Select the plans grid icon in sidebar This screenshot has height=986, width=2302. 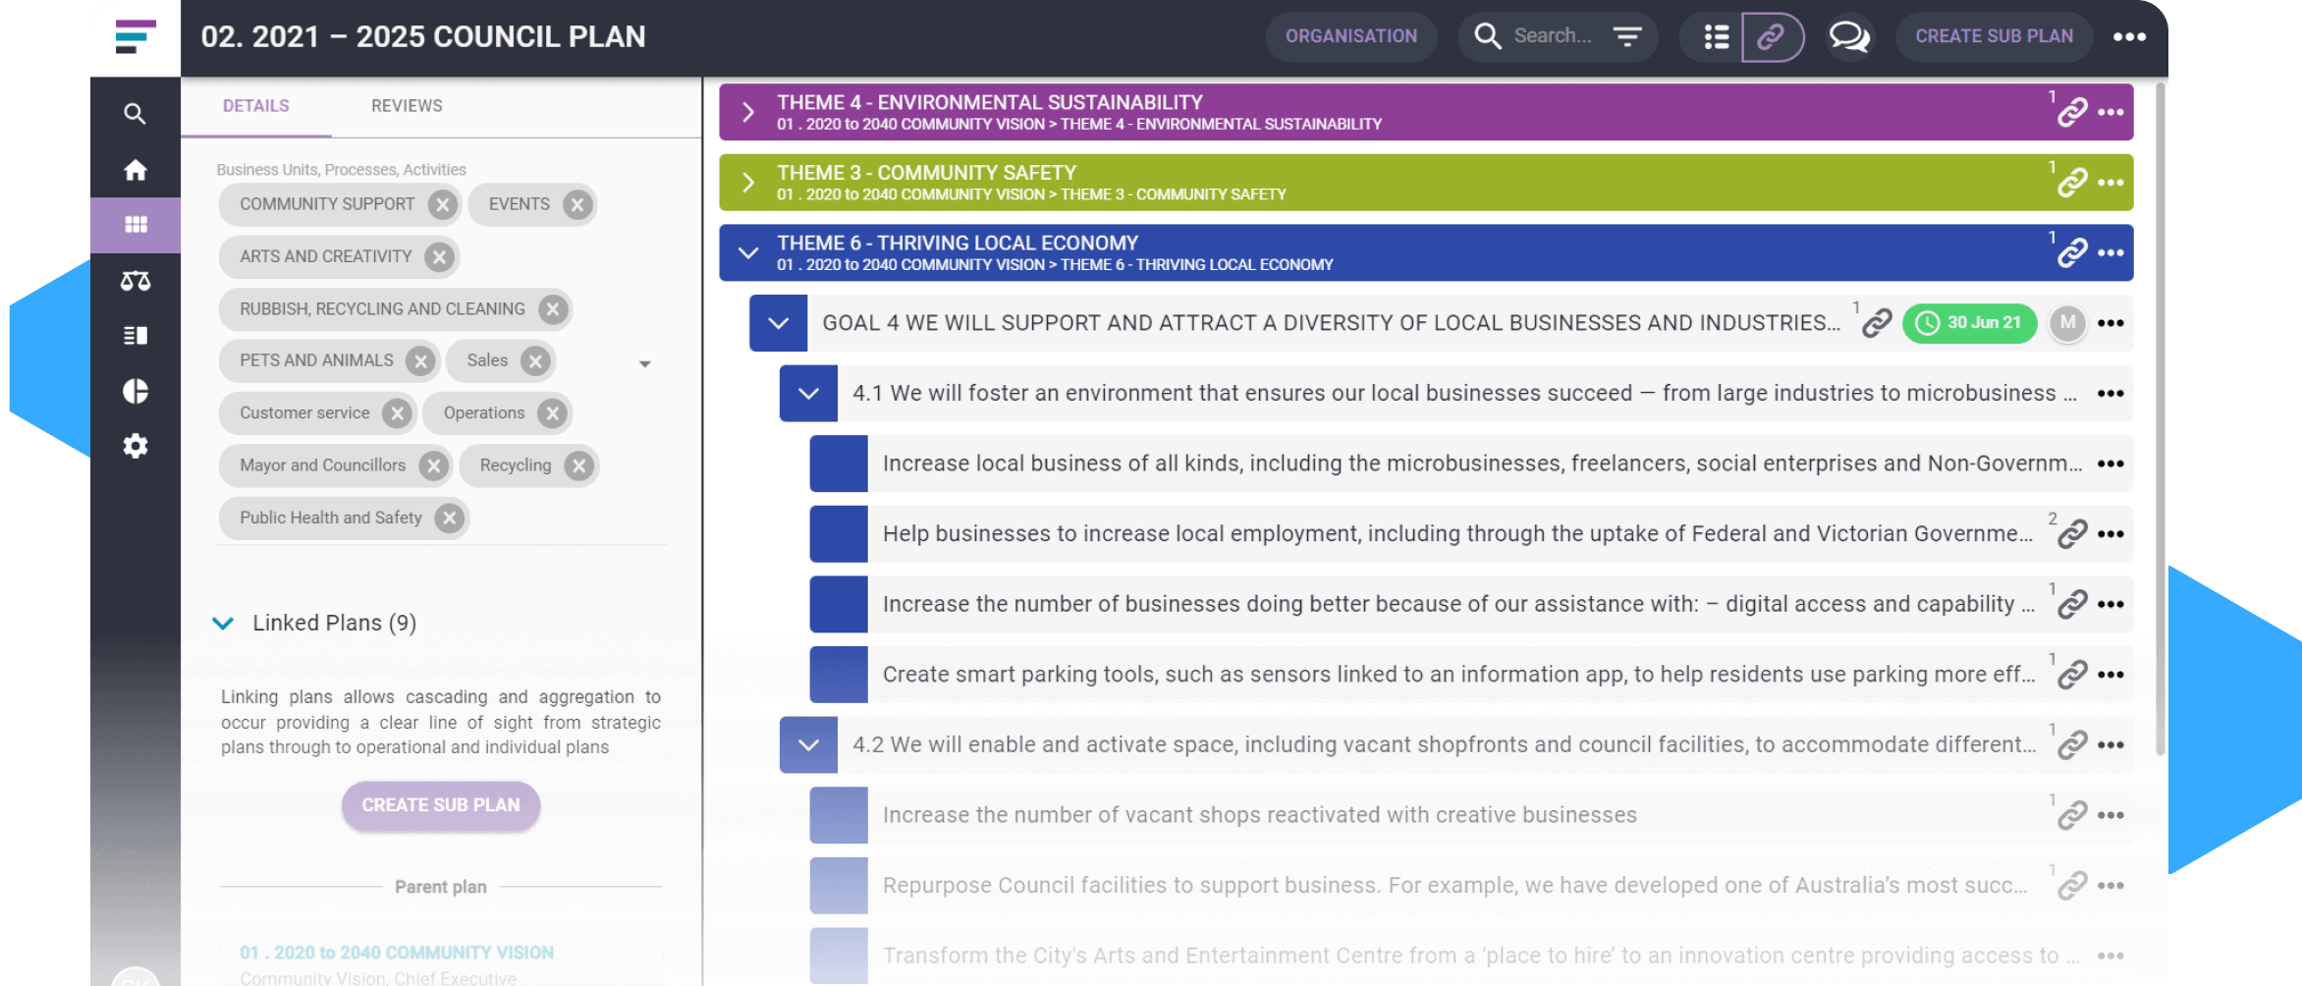[x=136, y=225]
